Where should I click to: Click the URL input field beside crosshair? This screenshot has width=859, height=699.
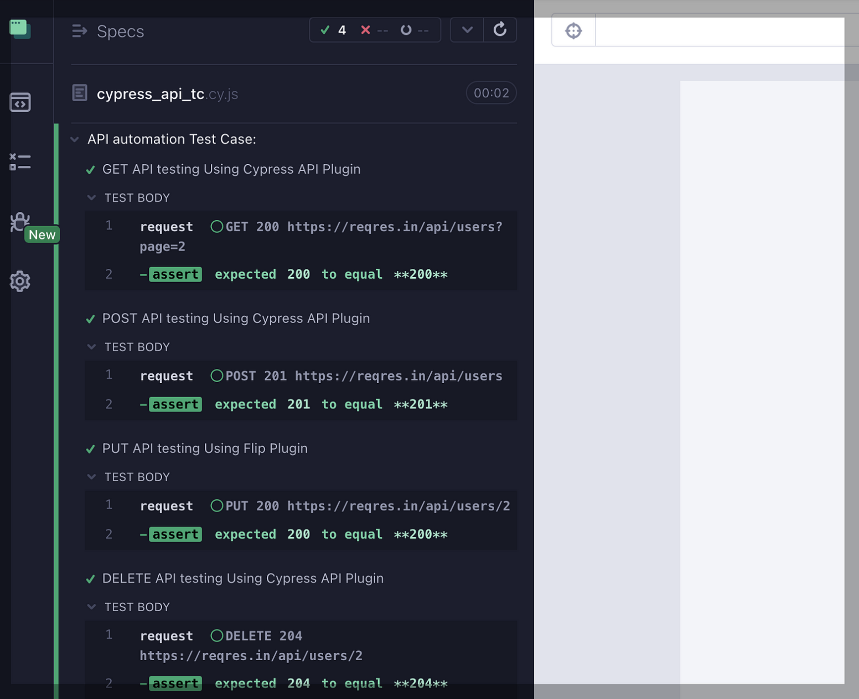click(720, 31)
